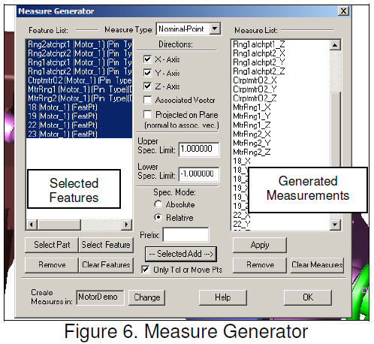This screenshot has width=374, height=344.
Task: Select the Absolute spec mode radio button
Action: (158, 204)
